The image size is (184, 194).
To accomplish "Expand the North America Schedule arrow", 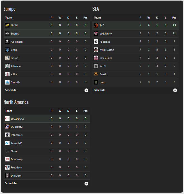I will 86,184.
